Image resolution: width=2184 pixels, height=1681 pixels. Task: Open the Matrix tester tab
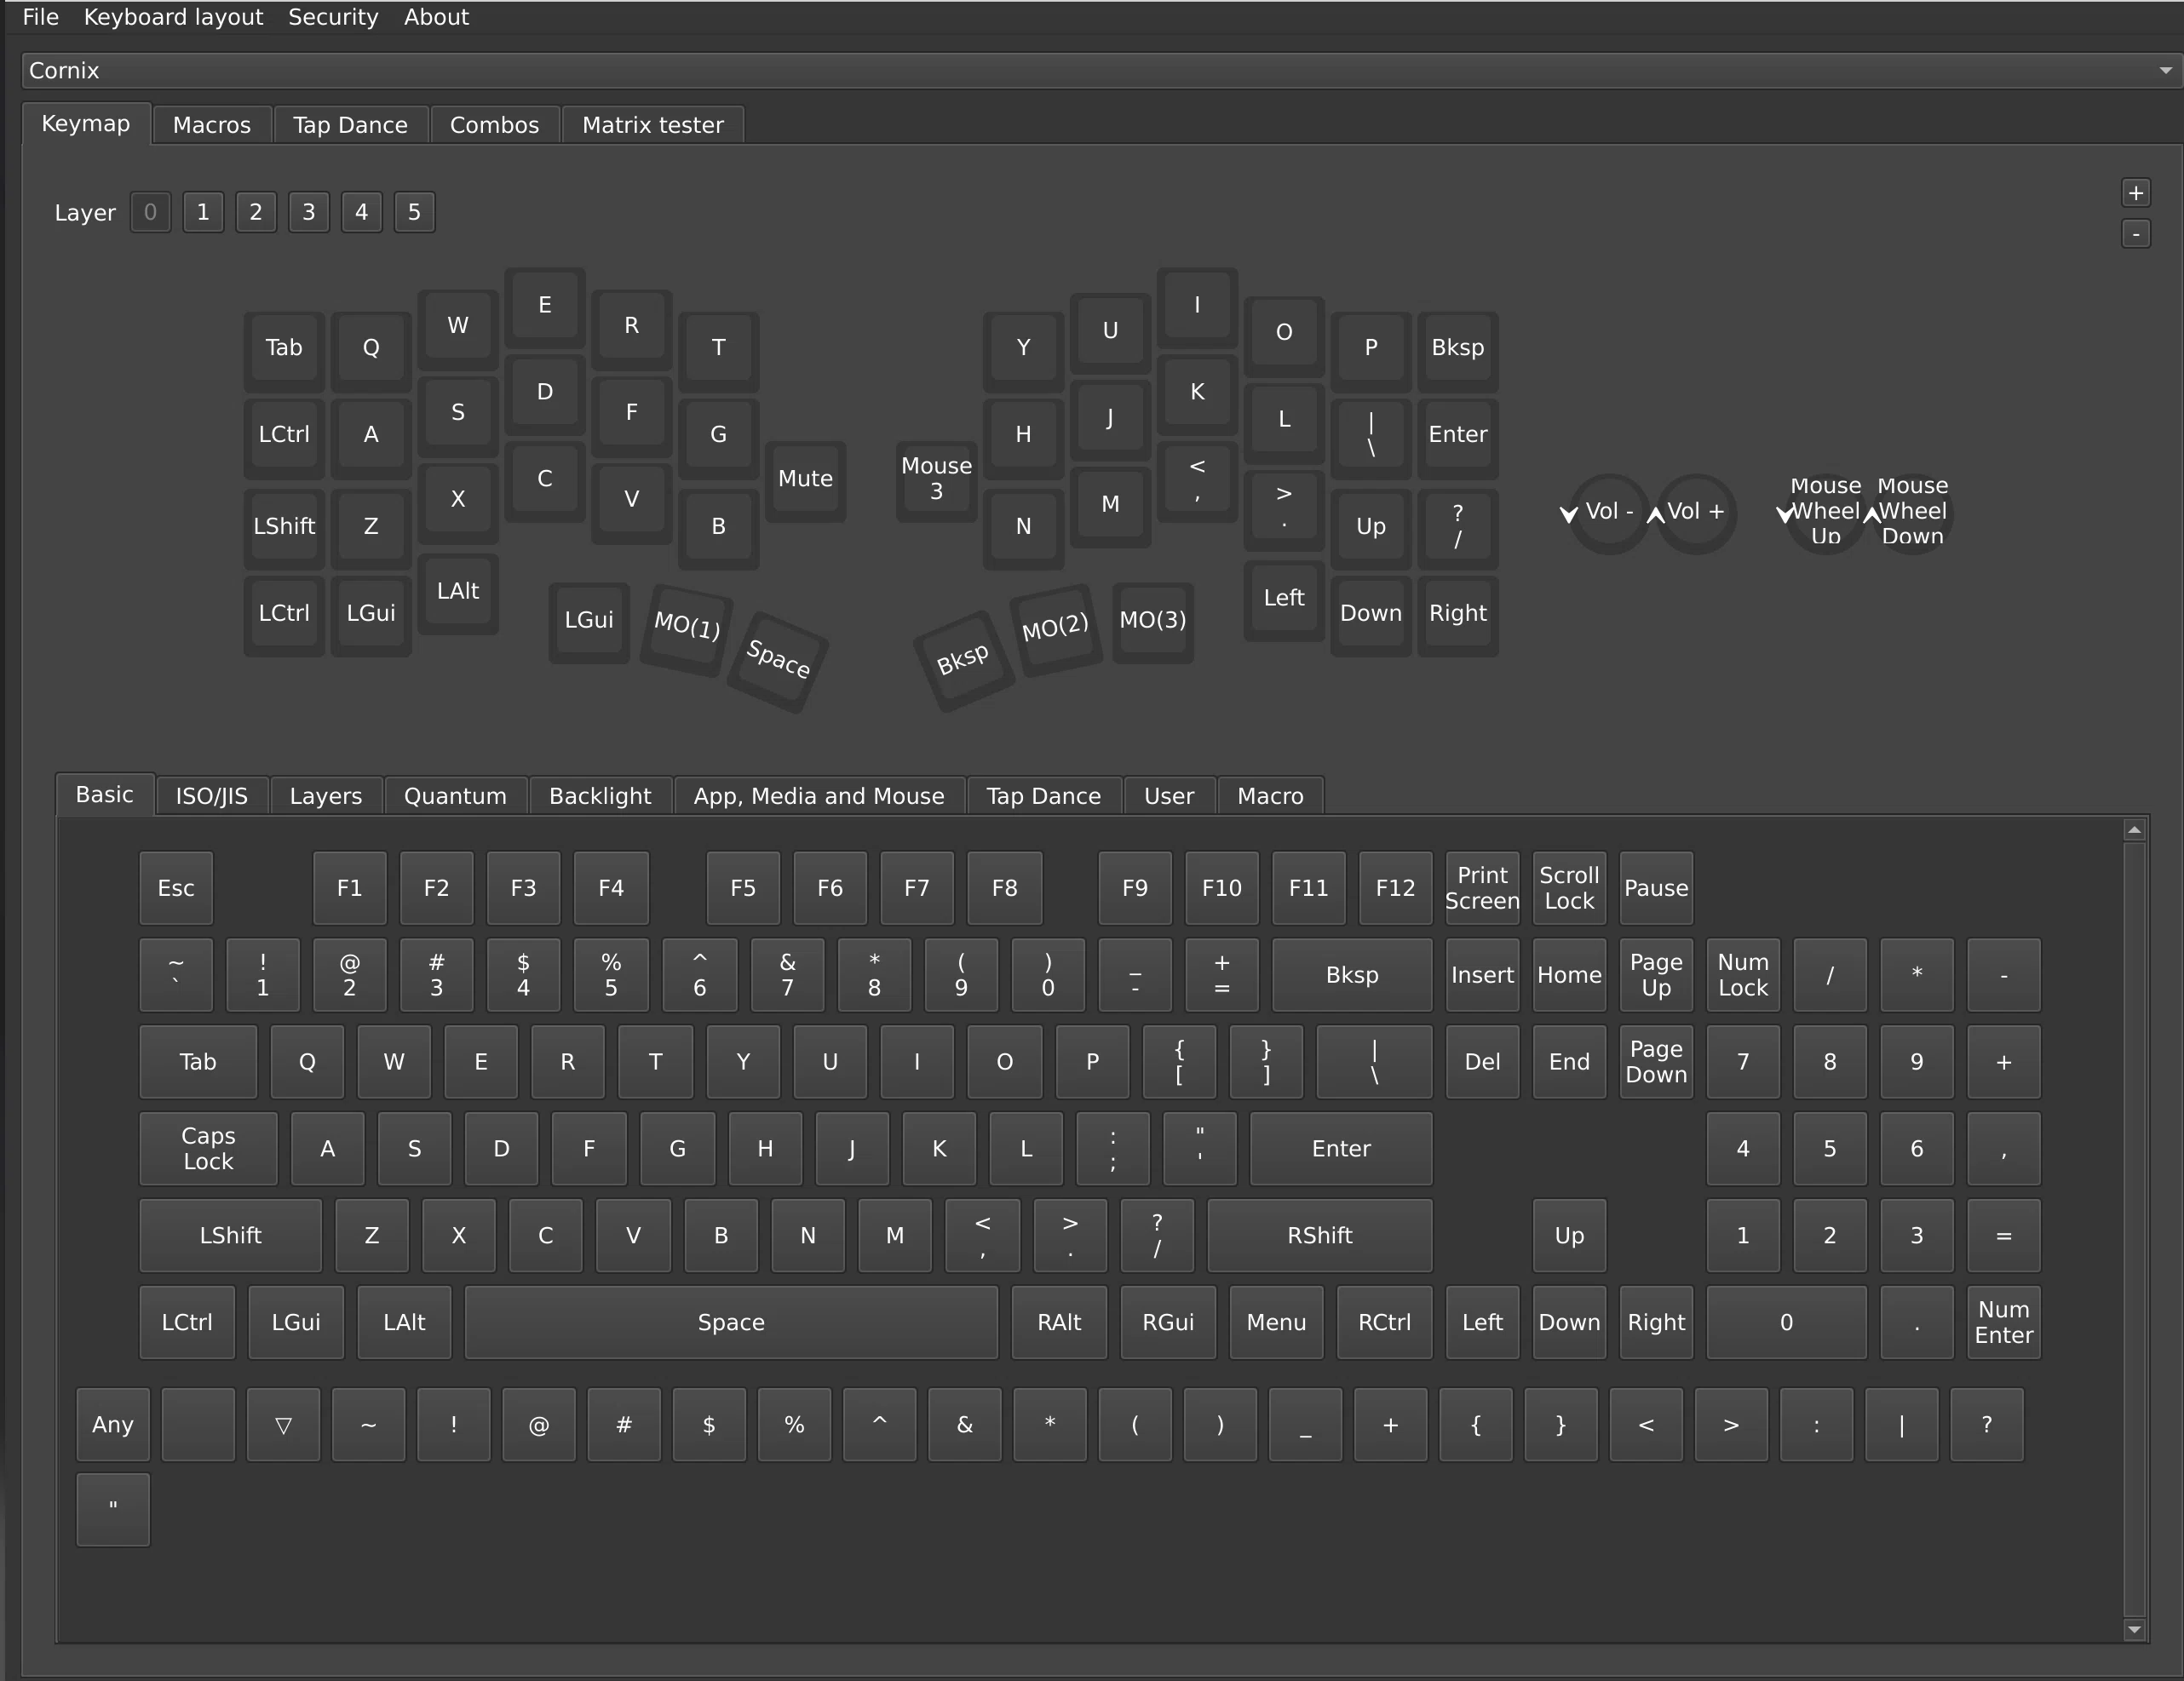coord(653,125)
